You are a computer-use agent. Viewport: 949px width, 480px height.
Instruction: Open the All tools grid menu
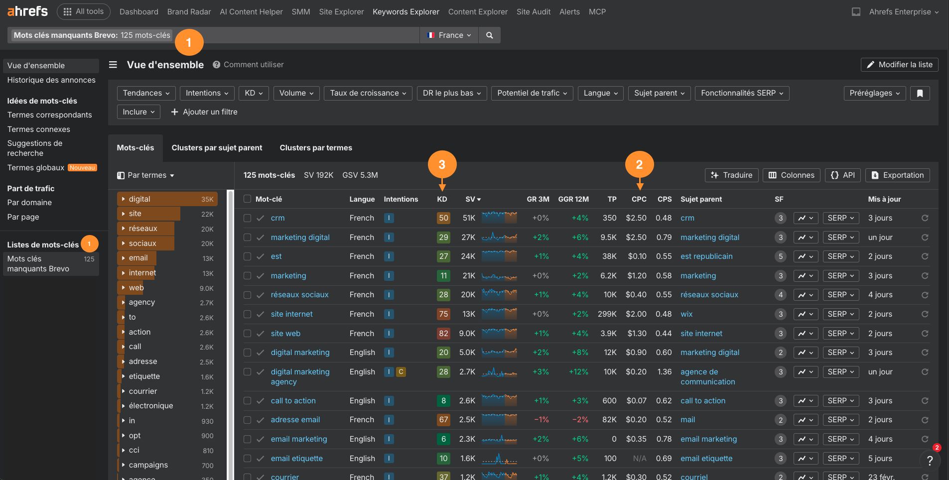[83, 11]
